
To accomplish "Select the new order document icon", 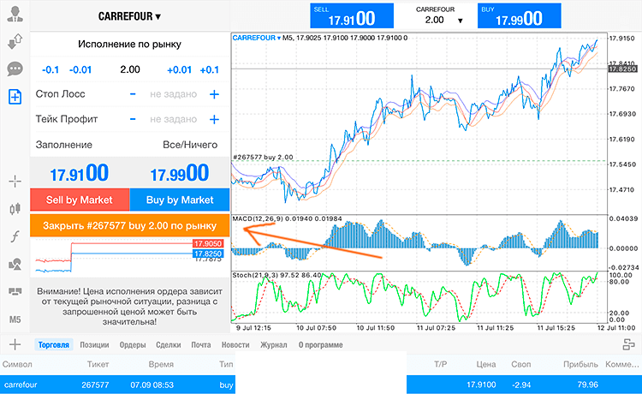I will [x=15, y=97].
